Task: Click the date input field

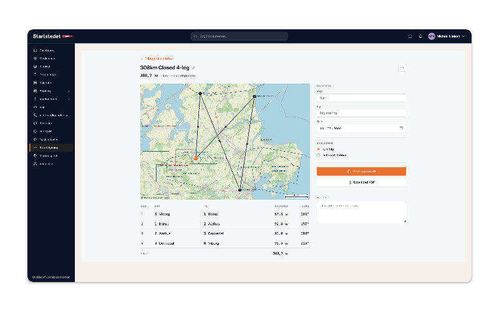Action: point(361,128)
